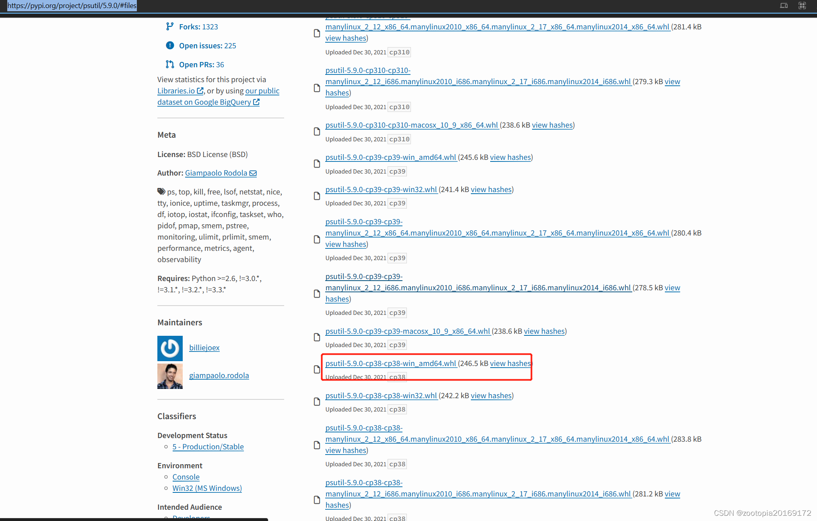Open 5 - Production/Stable classifier
The width and height of the screenshot is (817, 521).
(208, 447)
